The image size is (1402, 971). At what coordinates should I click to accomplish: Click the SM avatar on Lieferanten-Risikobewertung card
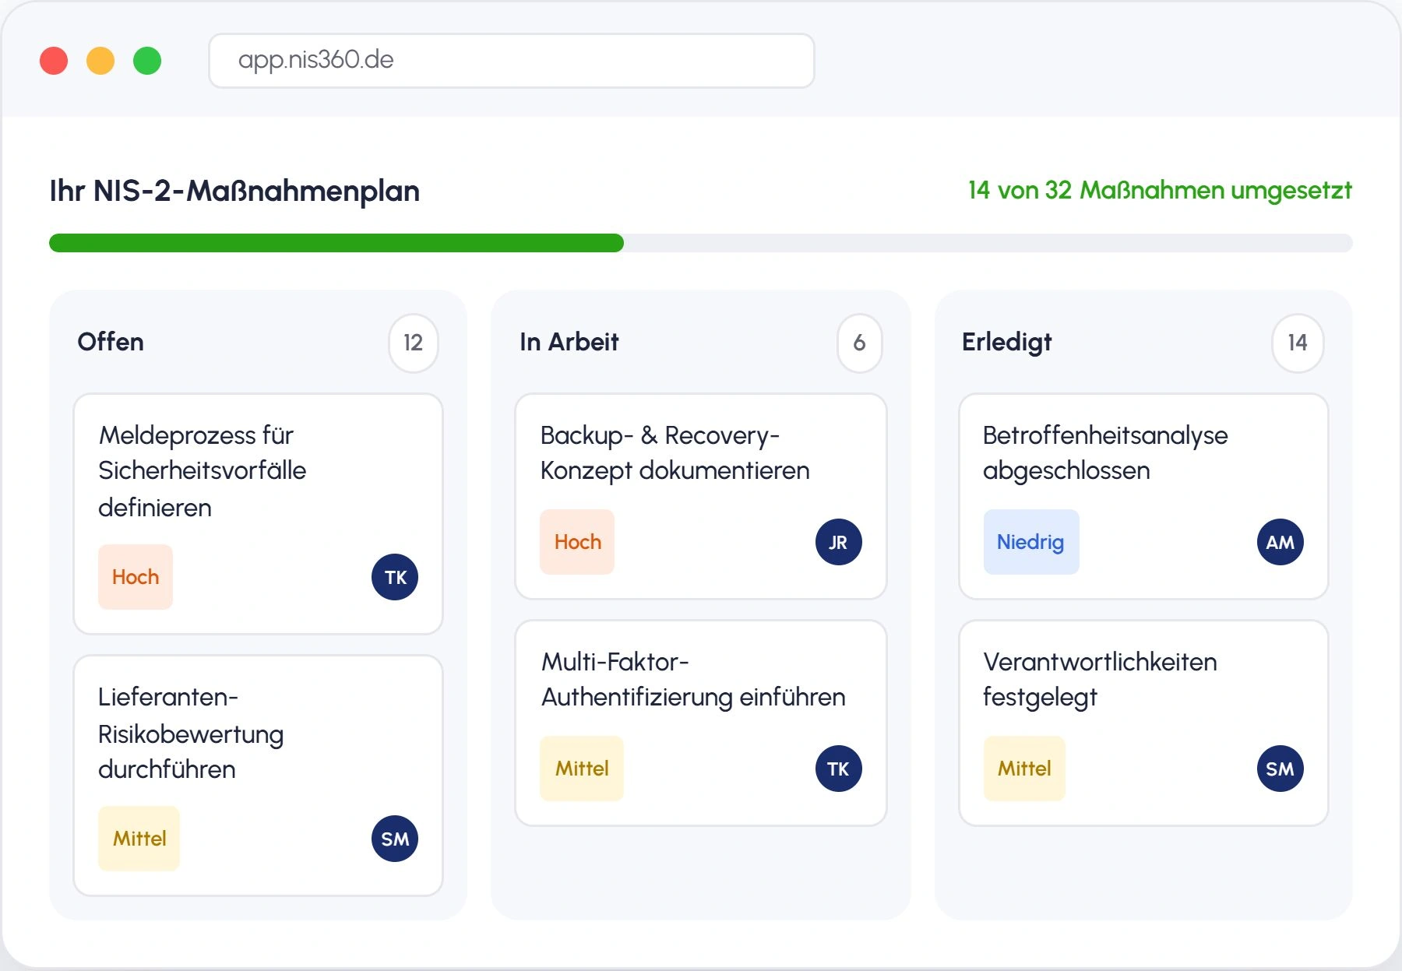(395, 839)
